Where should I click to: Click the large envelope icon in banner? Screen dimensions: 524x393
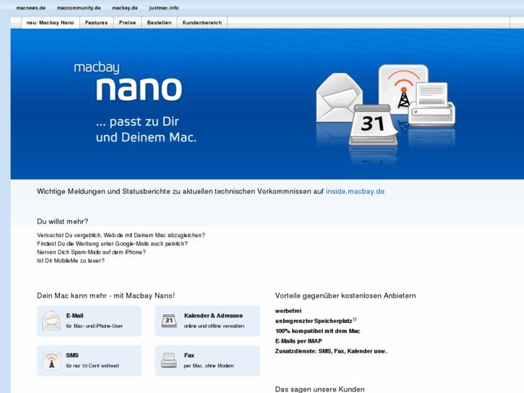[x=338, y=97]
